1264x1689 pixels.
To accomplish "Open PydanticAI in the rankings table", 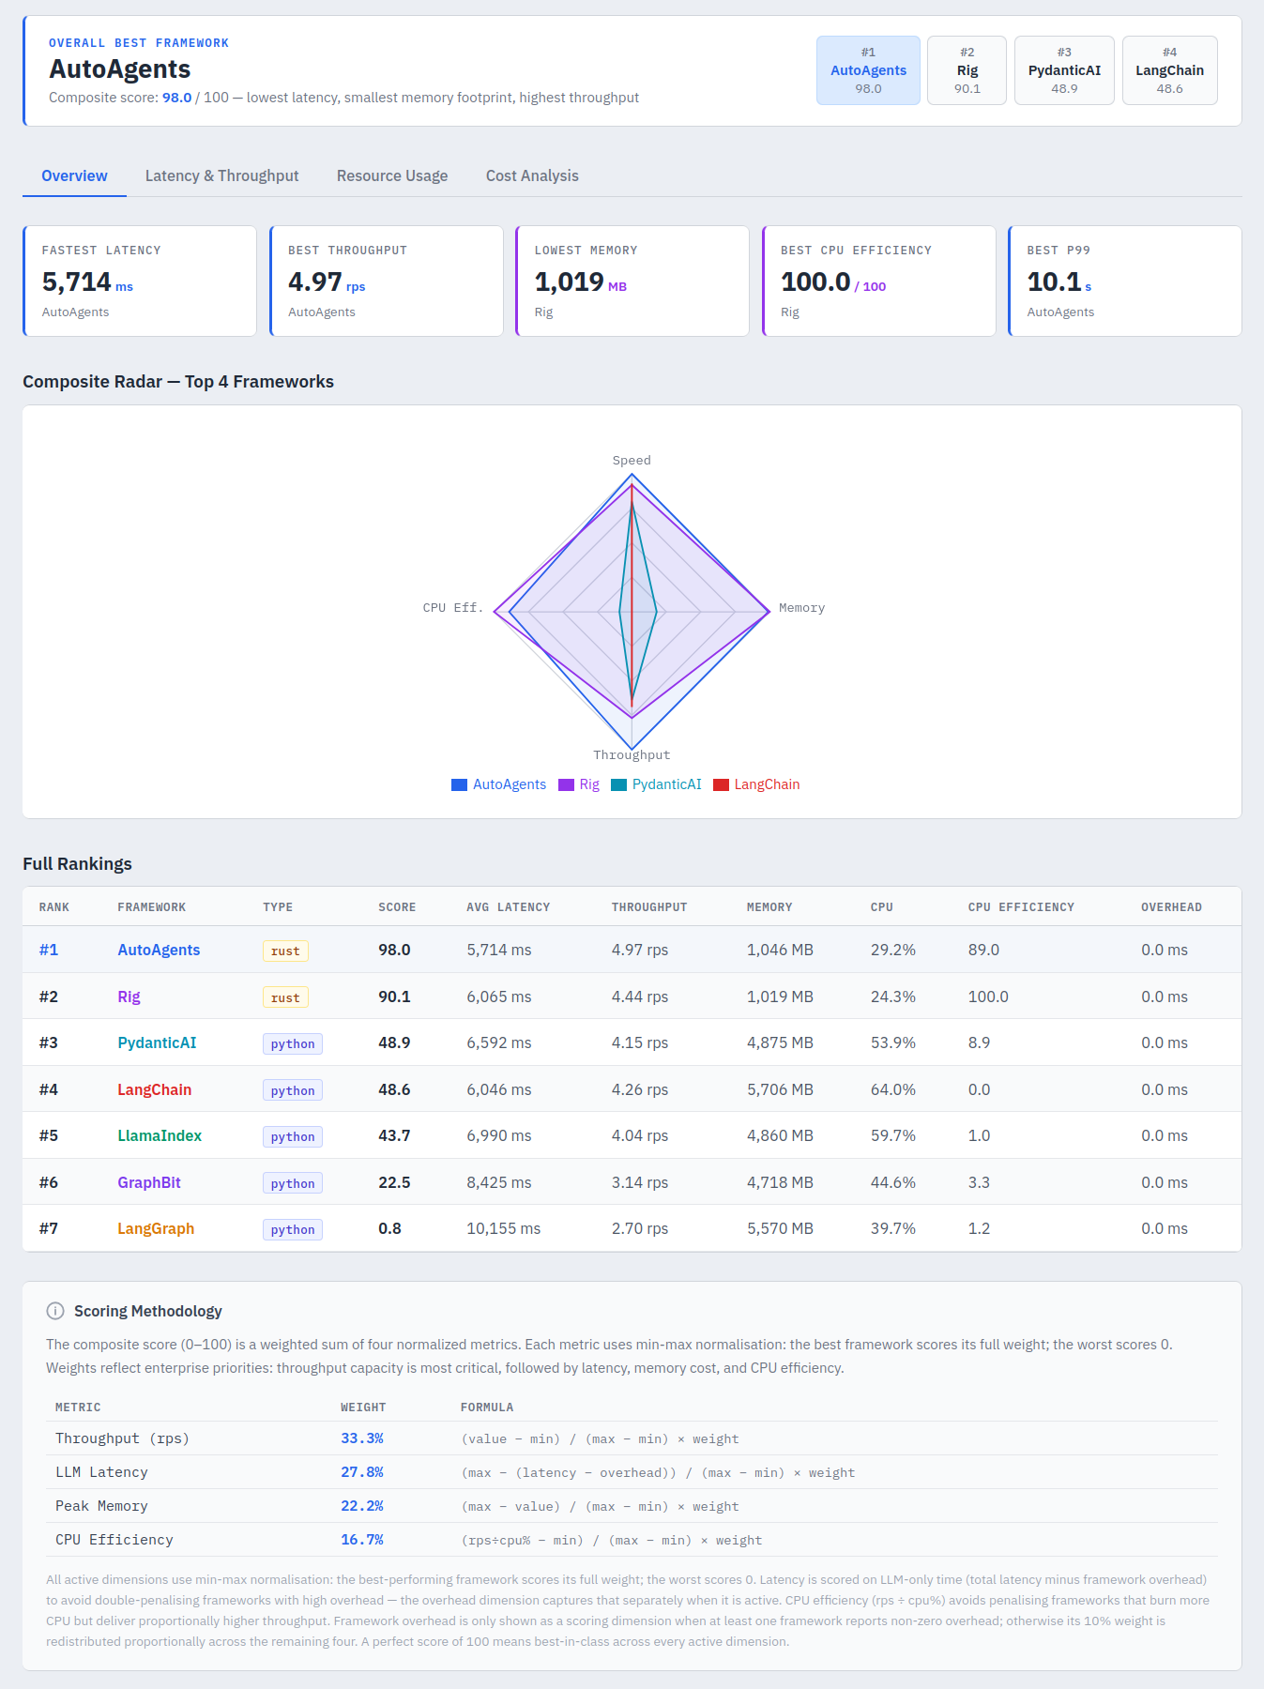I will [x=157, y=1042].
